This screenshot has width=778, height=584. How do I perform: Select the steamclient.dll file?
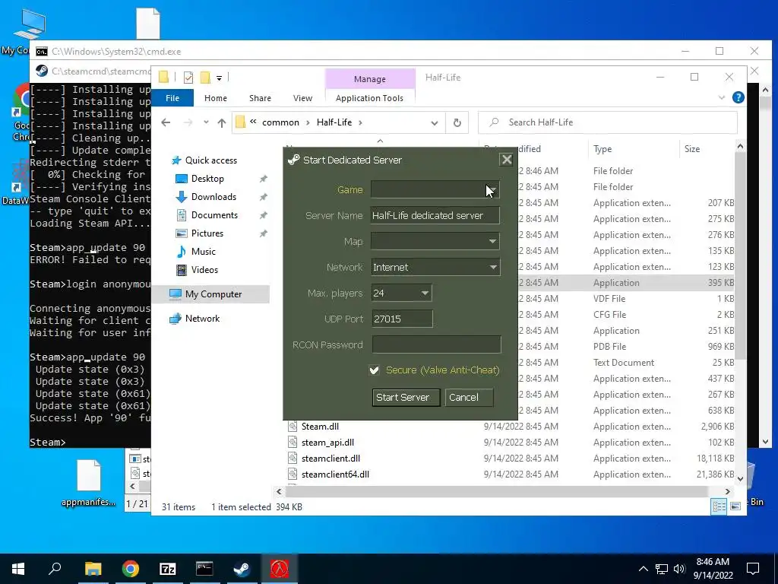[x=330, y=458]
